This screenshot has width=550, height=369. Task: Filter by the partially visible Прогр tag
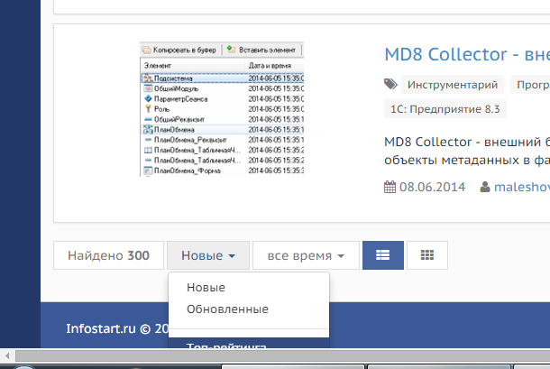coord(530,85)
